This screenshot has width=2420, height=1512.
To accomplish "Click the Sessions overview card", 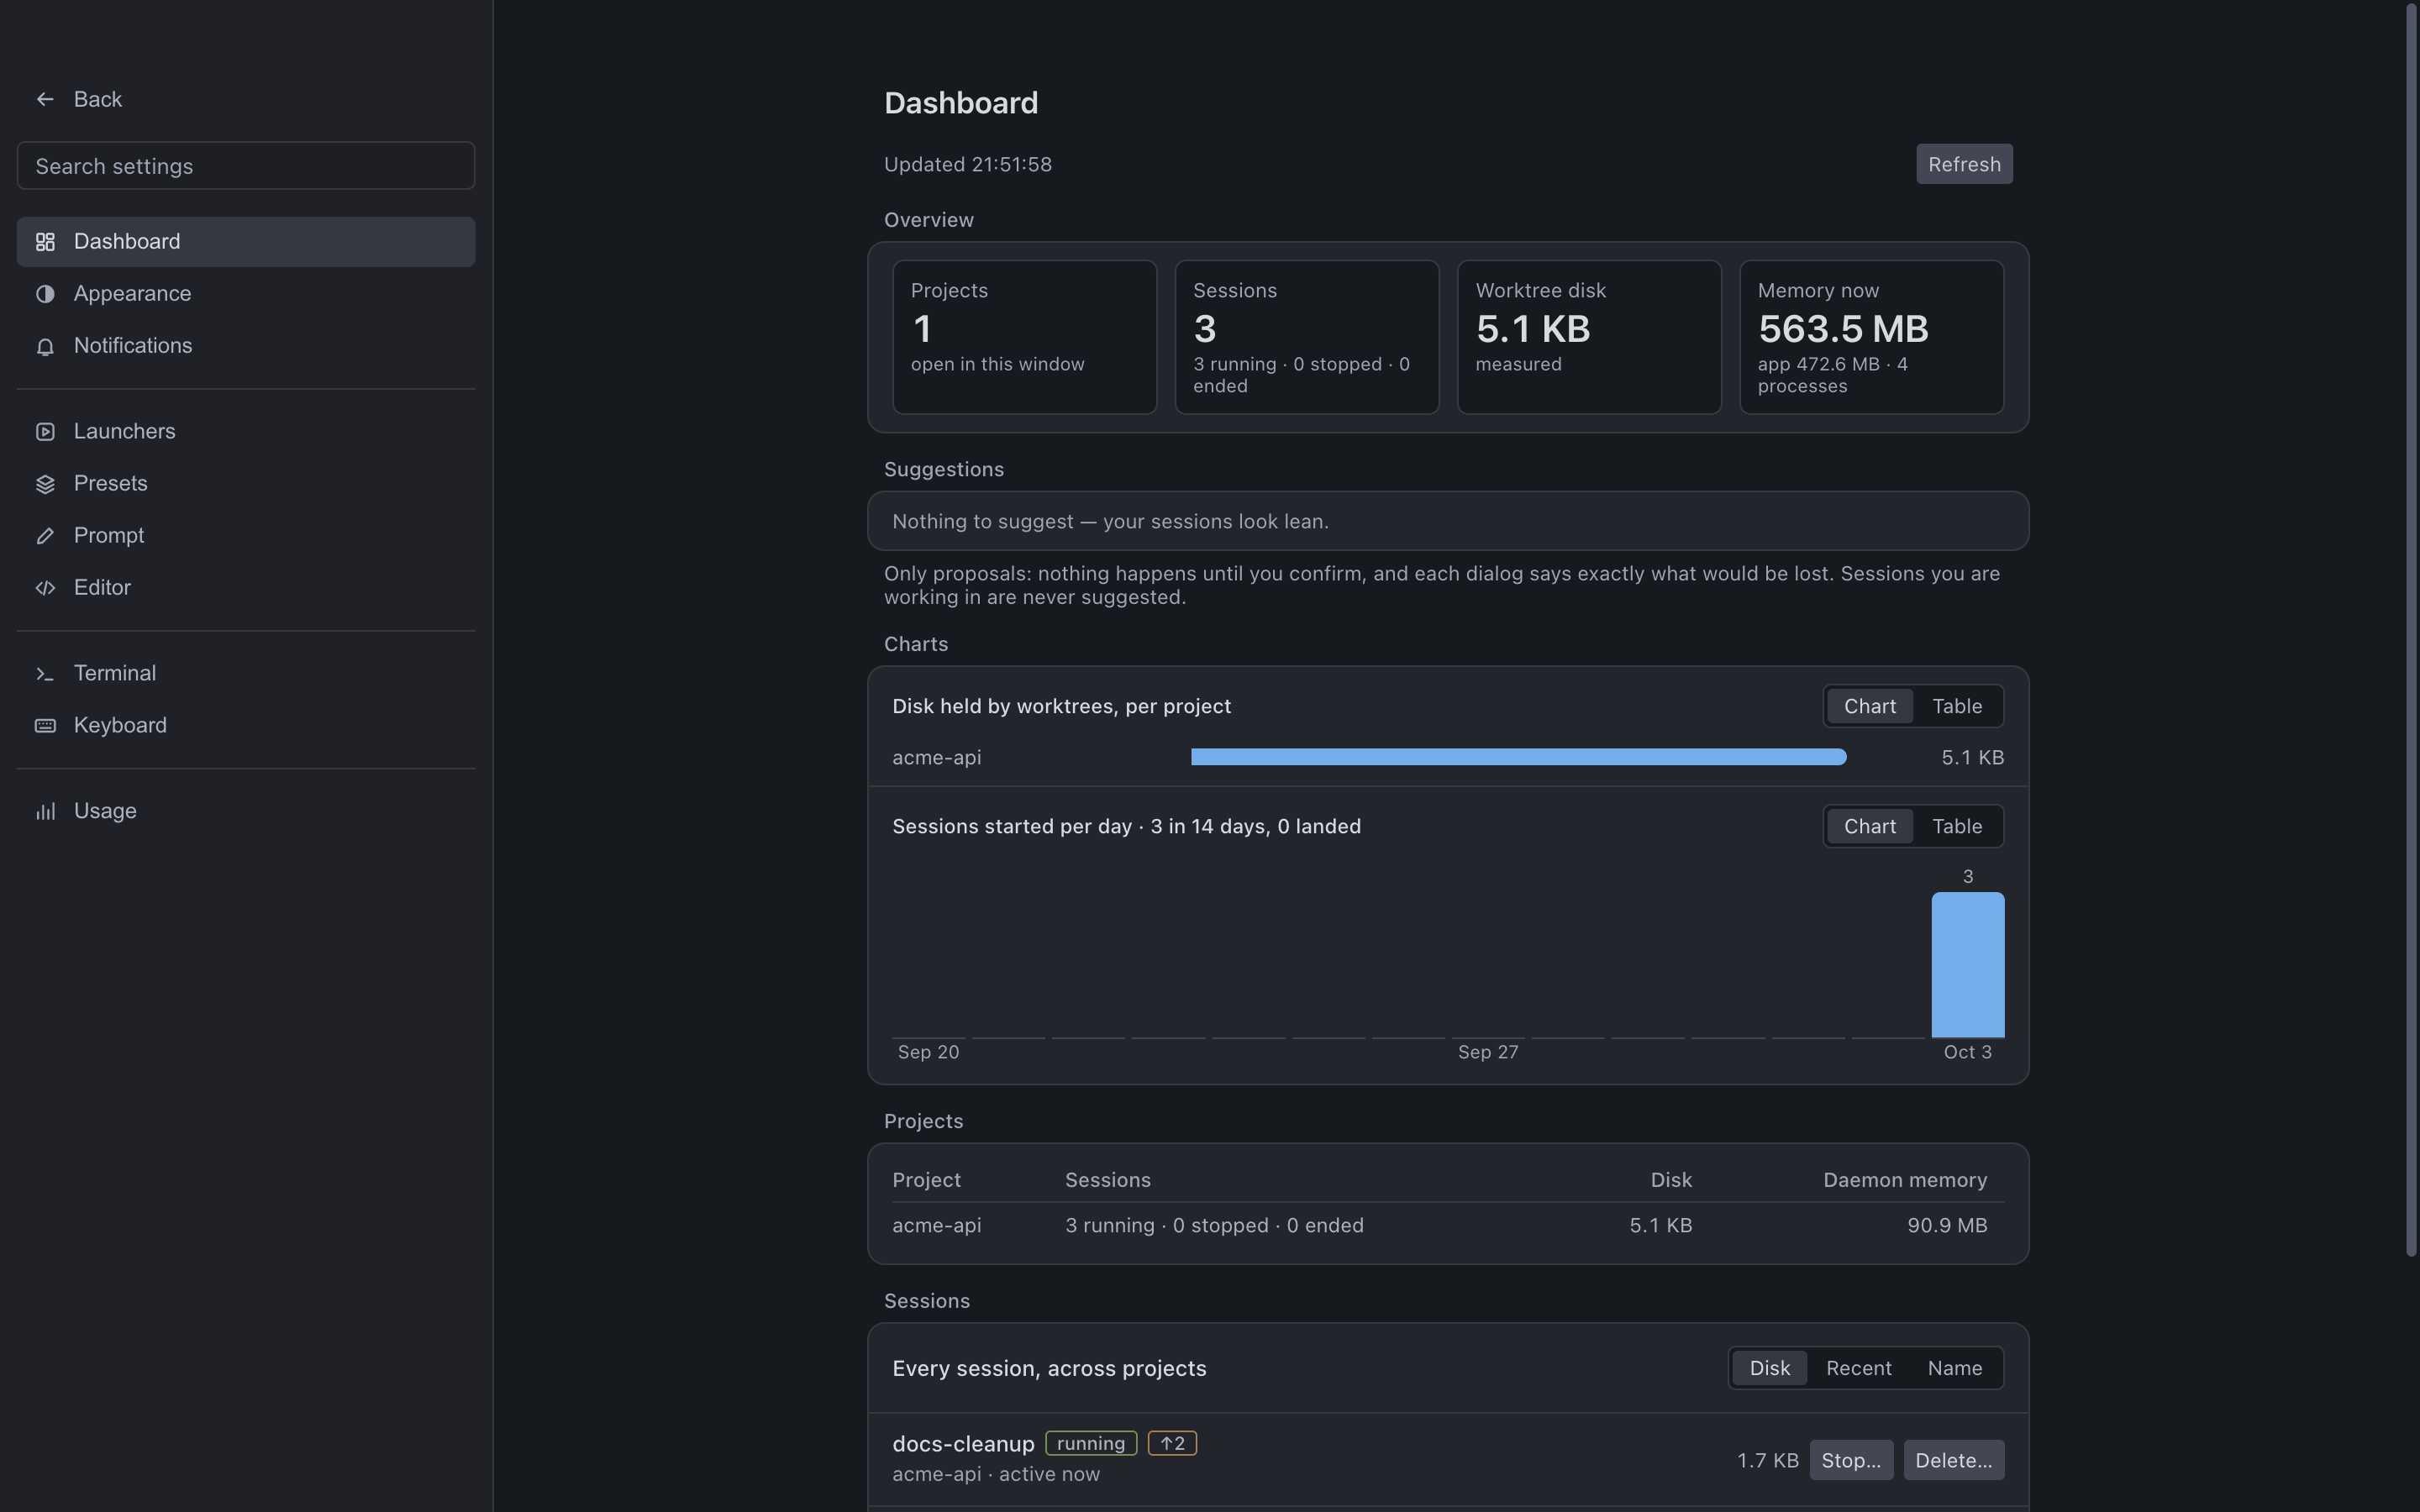I will pyautogui.click(x=1306, y=337).
